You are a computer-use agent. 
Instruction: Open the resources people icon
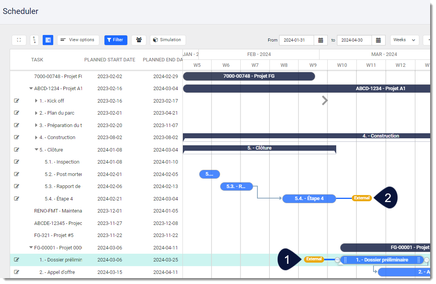139,40
